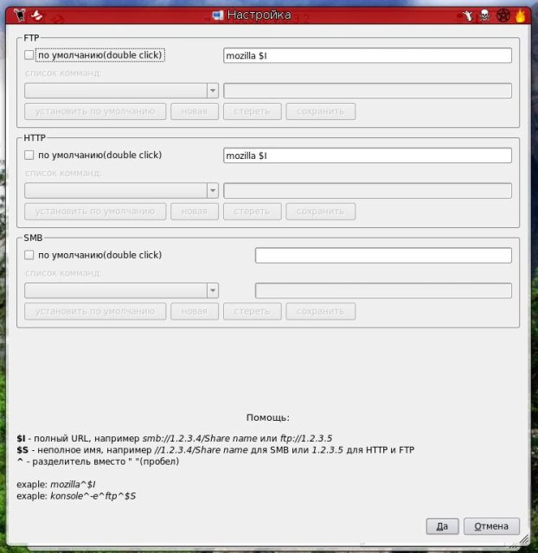Click help line starting with '$I - полный URL'
This screenshot has height=553, width=538.
tap(175, 438)
